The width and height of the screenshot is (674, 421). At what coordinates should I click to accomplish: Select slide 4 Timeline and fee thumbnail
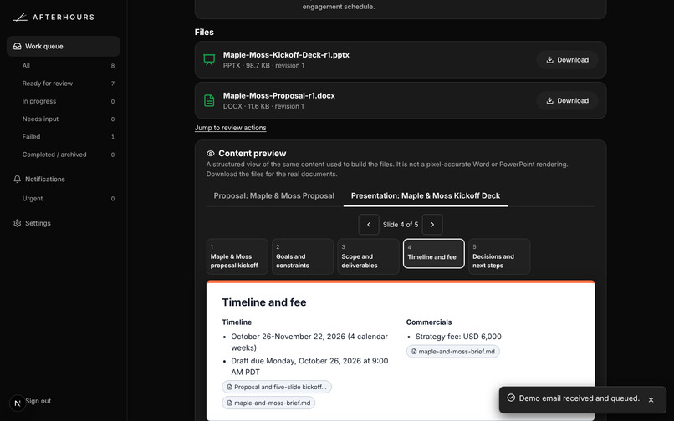click(434, 253)
